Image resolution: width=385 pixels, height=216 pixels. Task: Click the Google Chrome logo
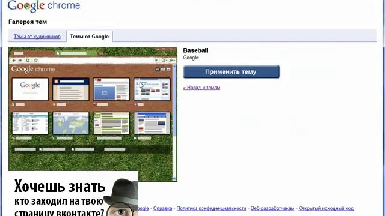44,6
